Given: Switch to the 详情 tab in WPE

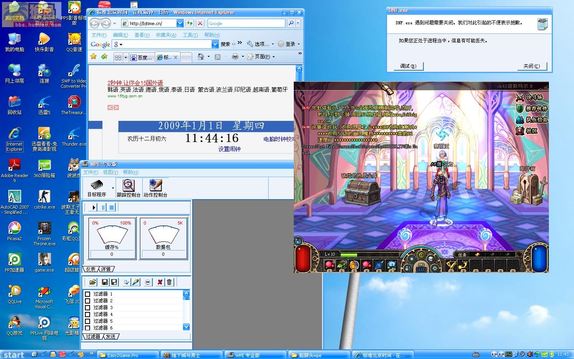Looking at the screenshot, I should pos(106,269).
